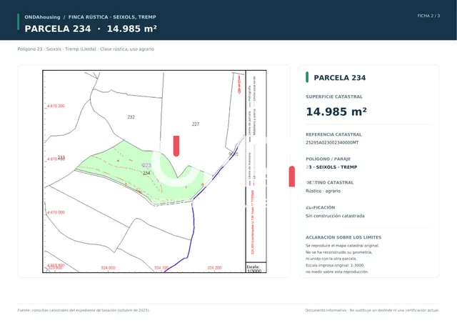This screenshot has height=323, width=457.
Task: Click the 'PARCELA 234' heading in the side panel
Action: point(340,78)
